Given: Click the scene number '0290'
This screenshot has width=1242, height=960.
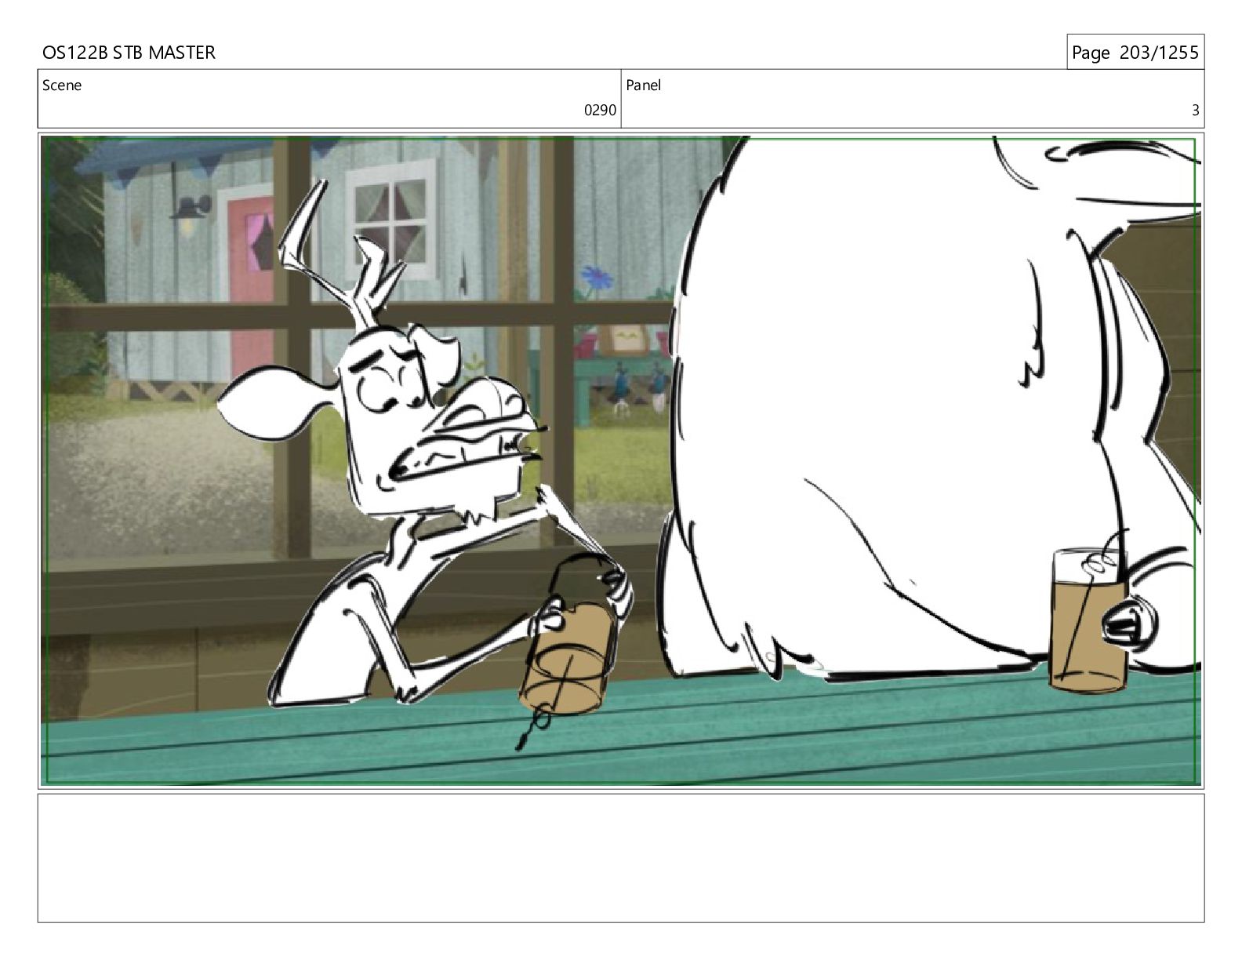Looking at the screenshot, I should tap(600, 111).
